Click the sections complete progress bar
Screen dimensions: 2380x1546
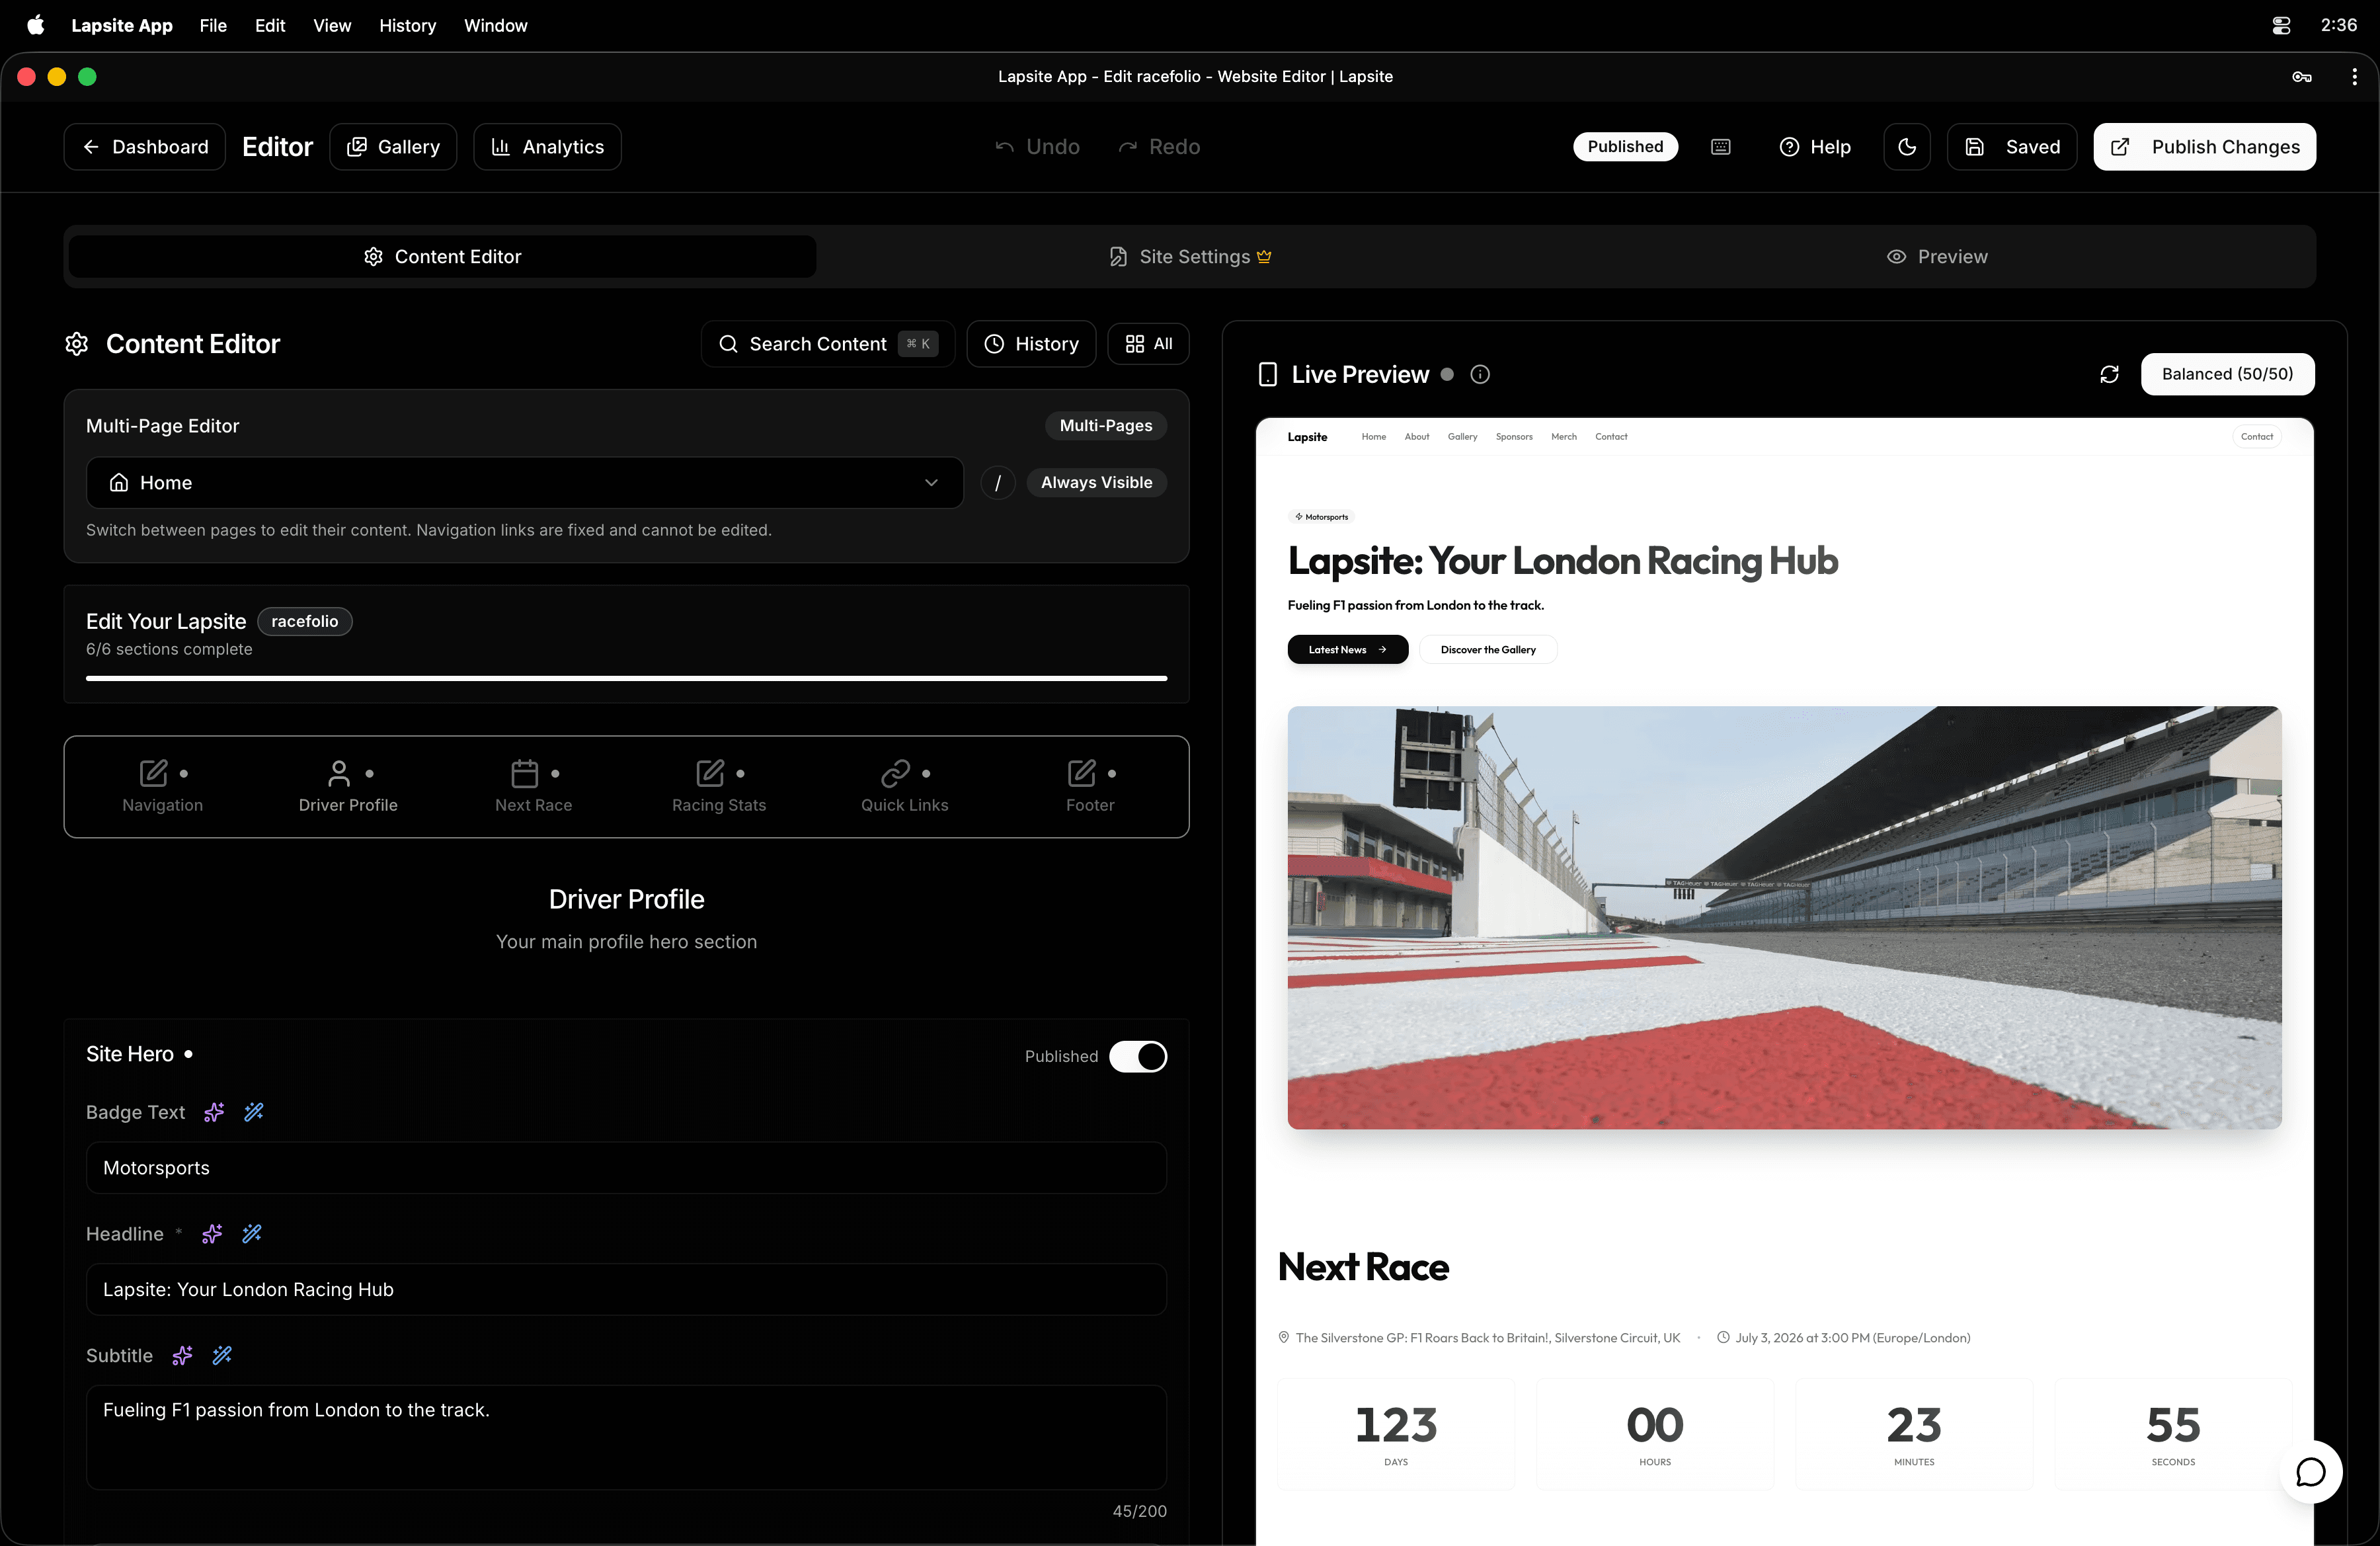point(626,678)
